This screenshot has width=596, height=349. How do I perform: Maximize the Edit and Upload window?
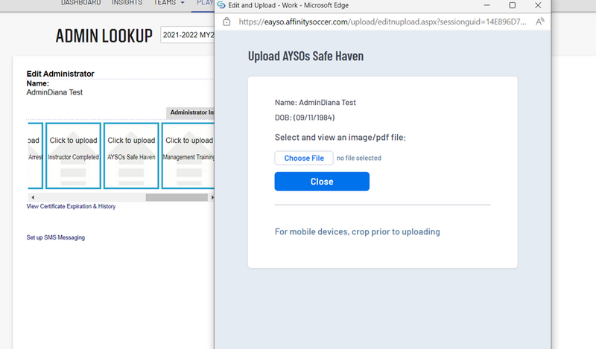pos(512,5)
